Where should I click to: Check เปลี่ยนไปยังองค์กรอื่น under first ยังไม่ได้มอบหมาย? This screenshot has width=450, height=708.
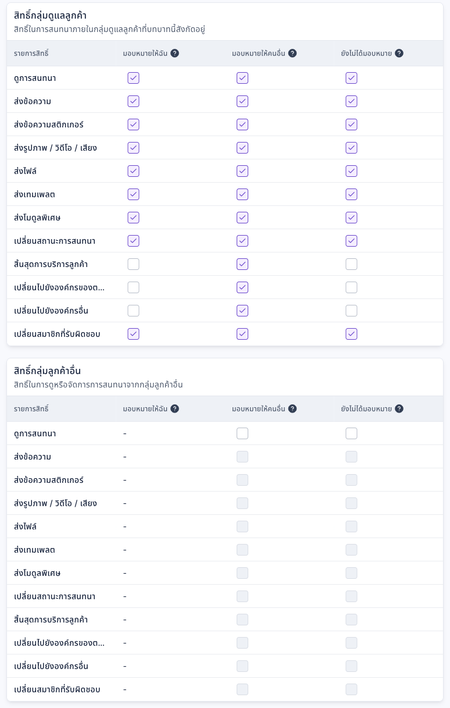click(x=351, y=311)
